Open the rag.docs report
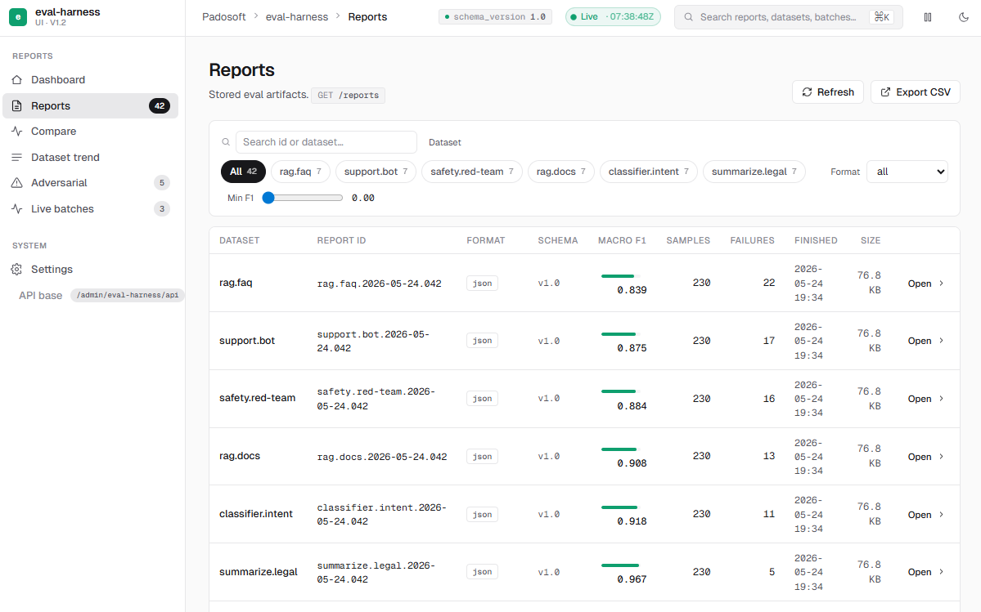Viewport: 981px width, 612px height. (x=925, y=457)
